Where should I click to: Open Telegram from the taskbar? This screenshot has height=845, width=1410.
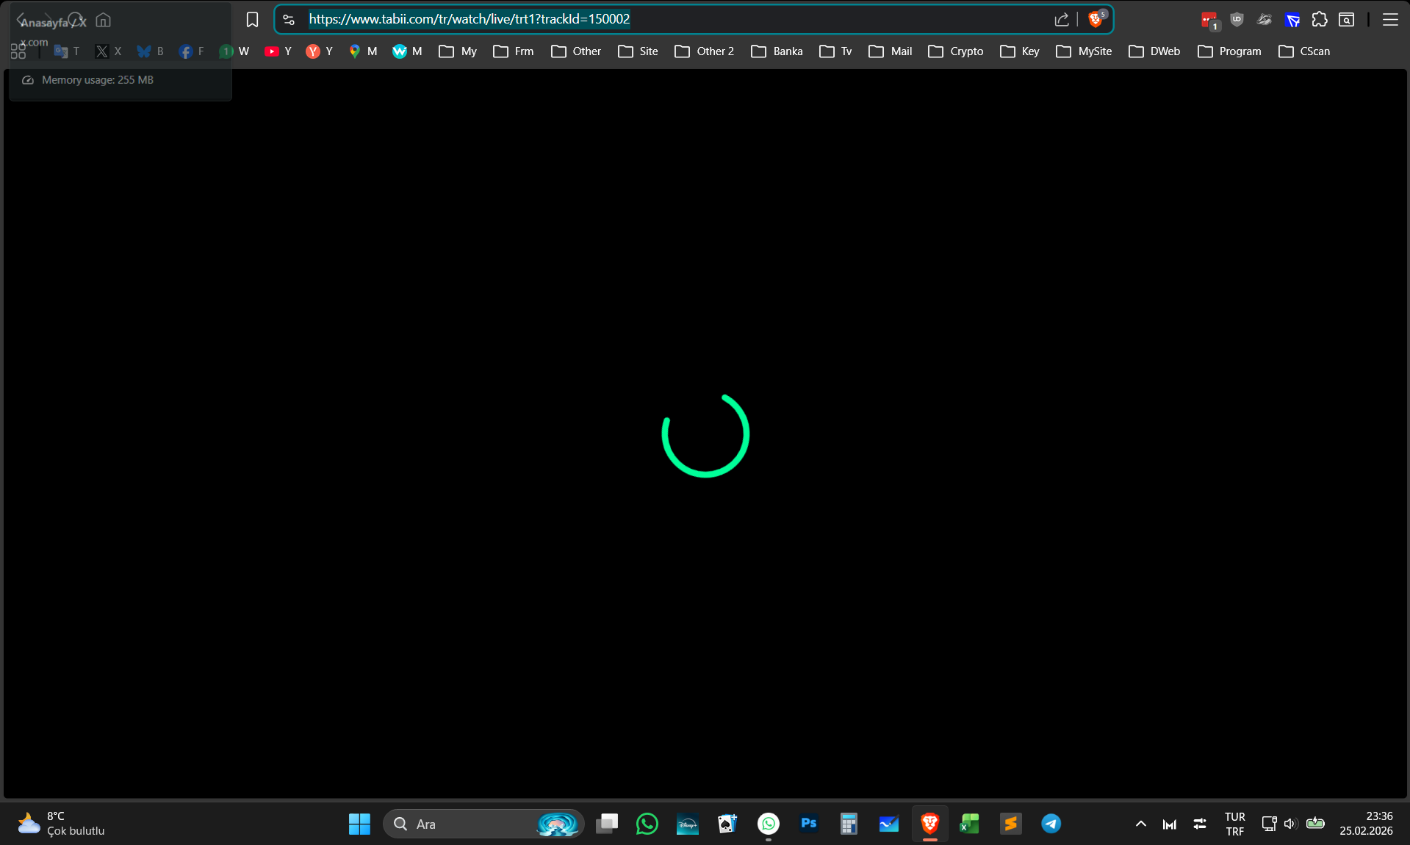tap(1051, 824)
